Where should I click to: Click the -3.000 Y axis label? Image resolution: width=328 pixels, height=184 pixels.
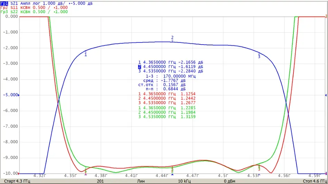(10, 63)
